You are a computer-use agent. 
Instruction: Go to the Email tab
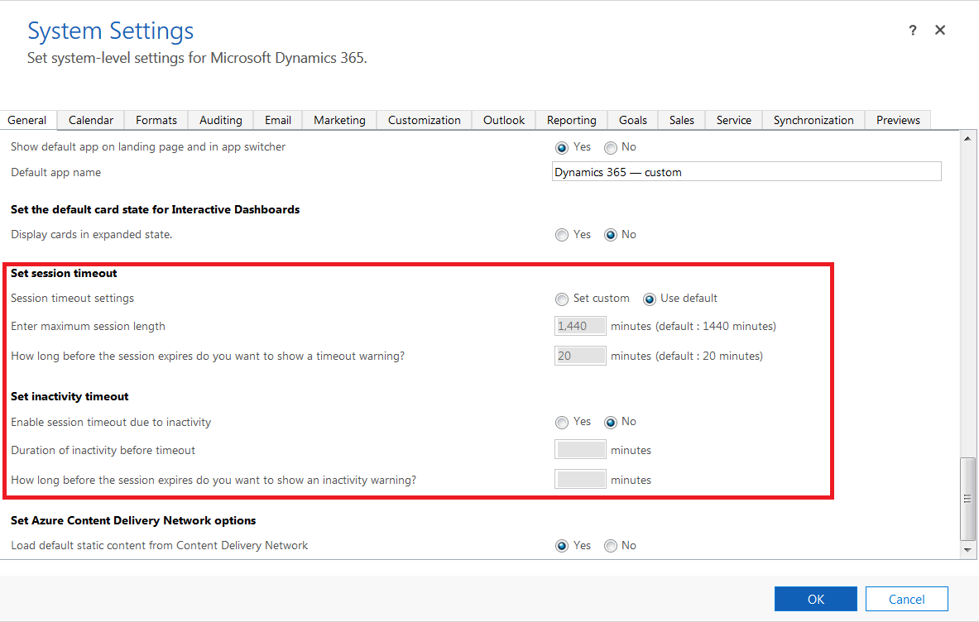click(x=278, y=120)
